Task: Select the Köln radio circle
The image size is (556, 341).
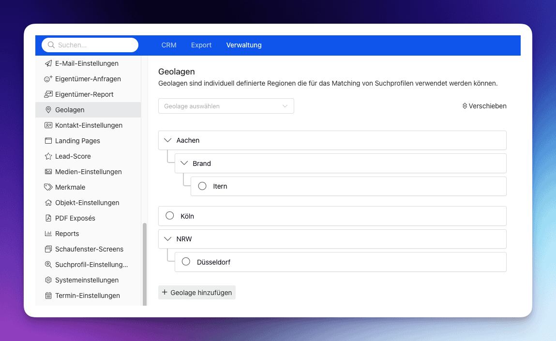Action: [170, 216]
